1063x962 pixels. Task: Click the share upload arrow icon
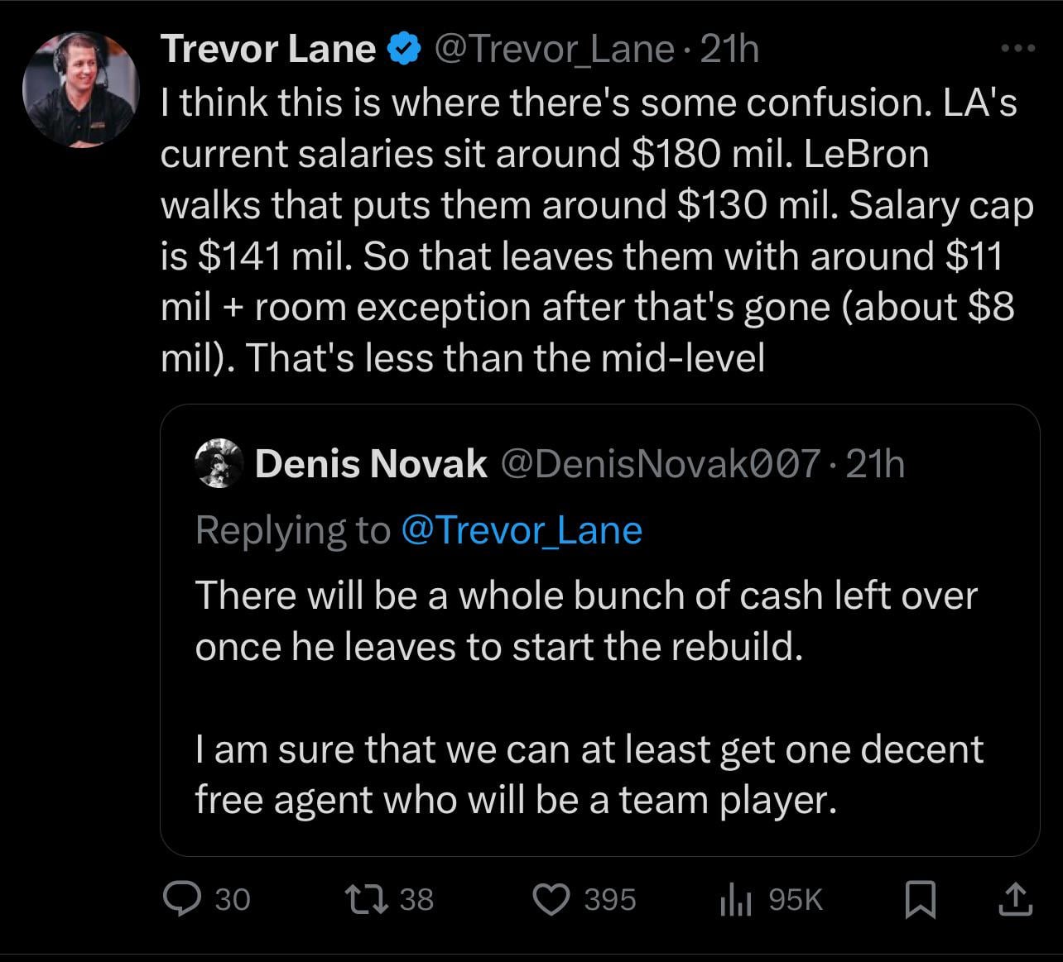[x=1017, y=899]
